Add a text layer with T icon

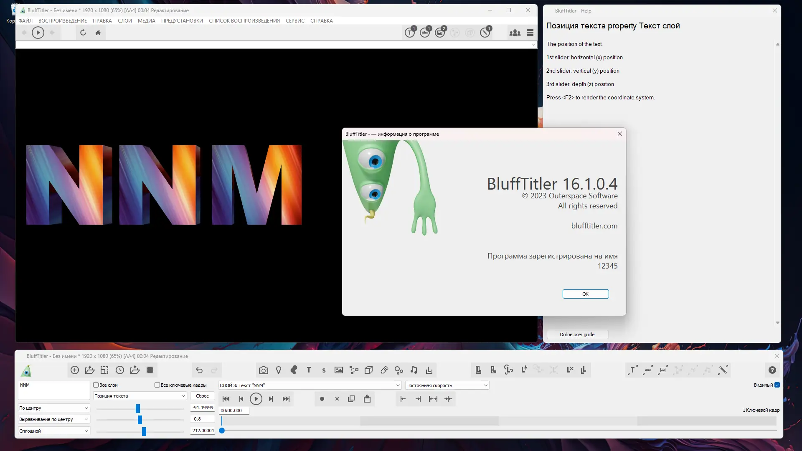309,370
